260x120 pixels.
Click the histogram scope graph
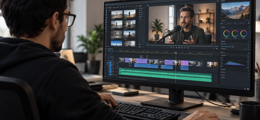235,62
